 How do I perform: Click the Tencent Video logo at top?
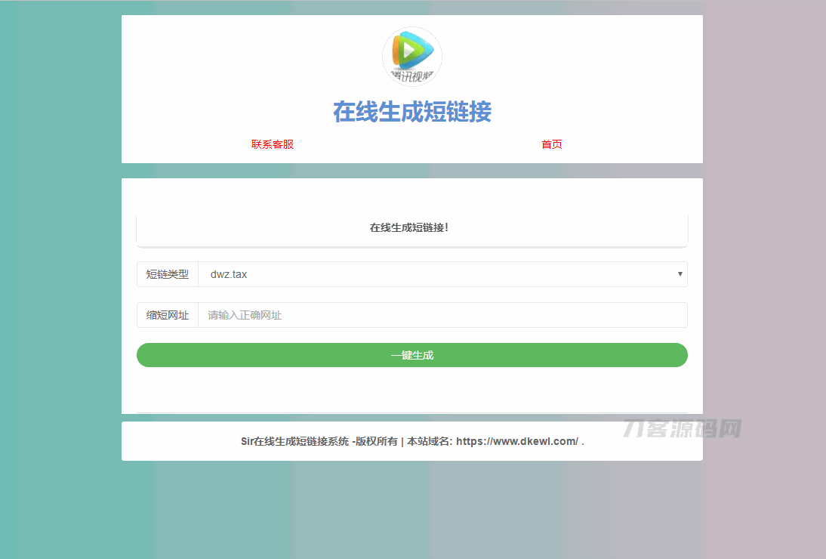412,57
